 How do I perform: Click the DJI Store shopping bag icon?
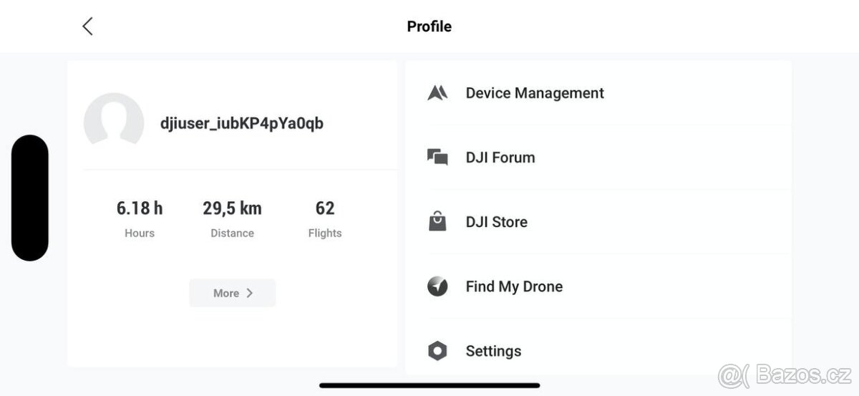[437, 222]
